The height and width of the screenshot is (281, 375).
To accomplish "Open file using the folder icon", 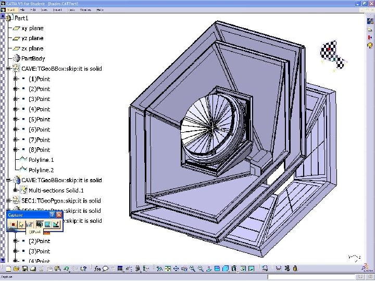I will click(x=17, y=269).
